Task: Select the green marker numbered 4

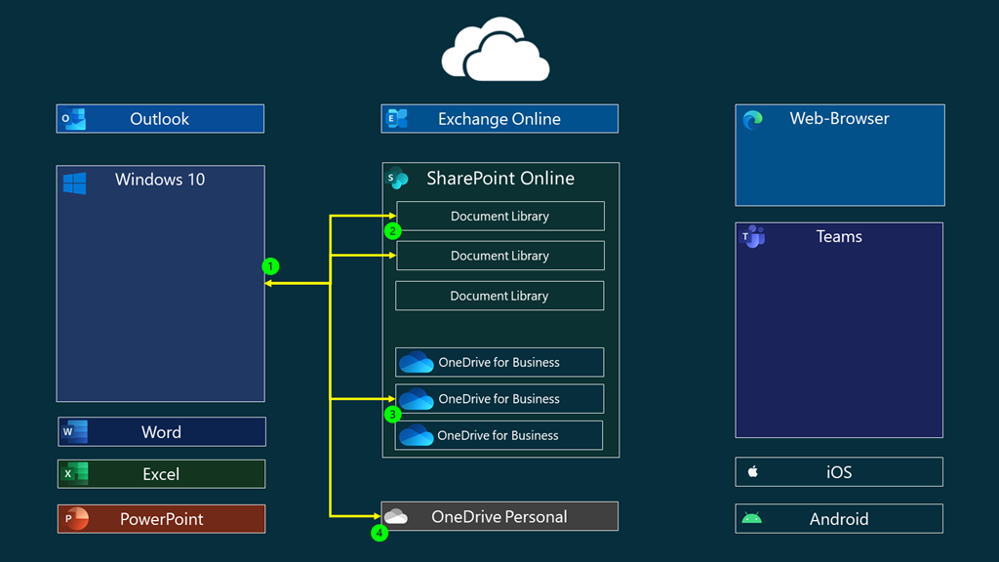Action: click(x=380, y=533)
